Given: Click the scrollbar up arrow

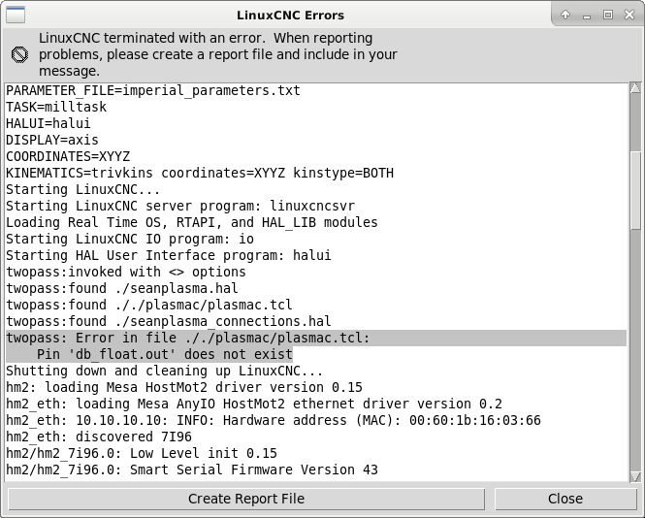Looking at the screenshot, I should pyautogui.click(x=635, y=87).
